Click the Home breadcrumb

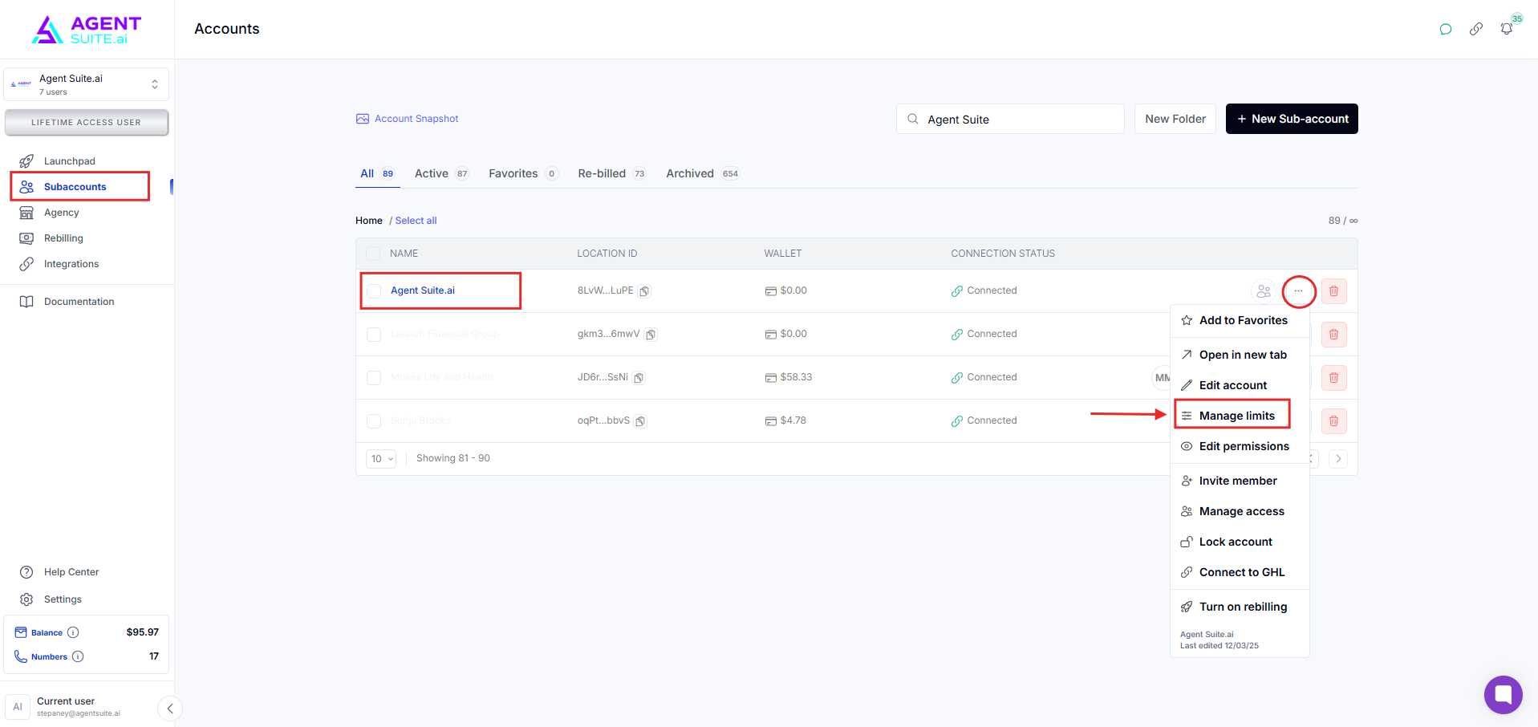[x=369, y=221]
